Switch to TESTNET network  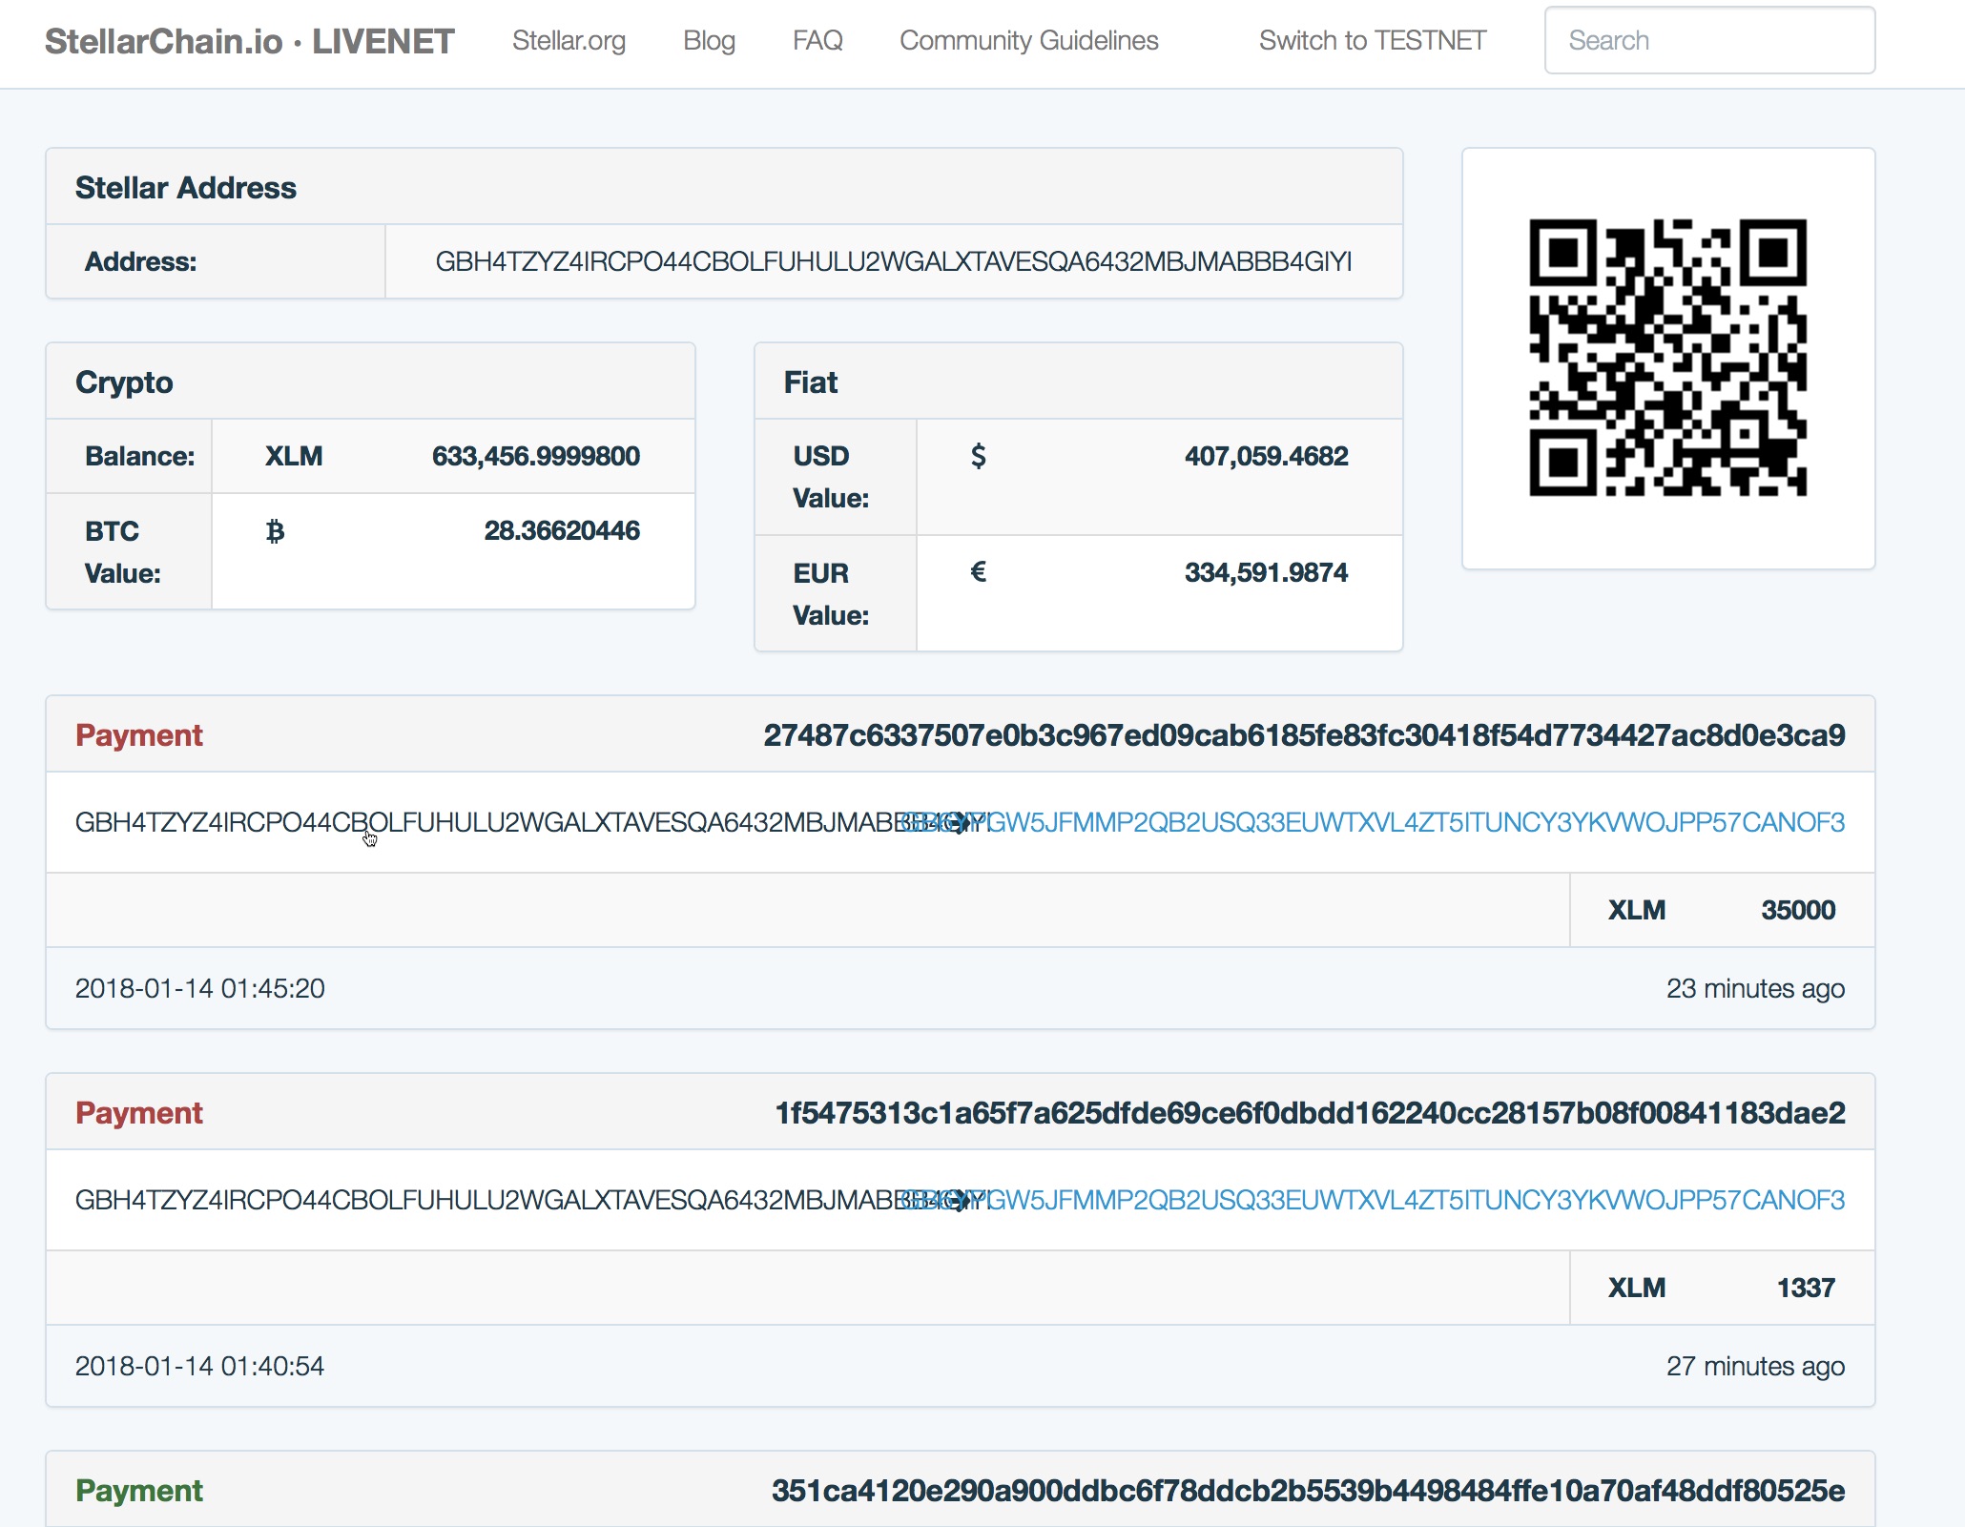click(1372, 41)
